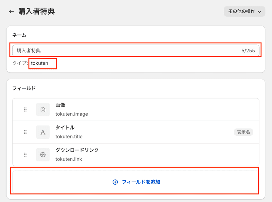The width and height of the screenshot is (272, 202).
Task: Go back using the left arrow icon
Action: pyautogui.click(x=12, y=12)
